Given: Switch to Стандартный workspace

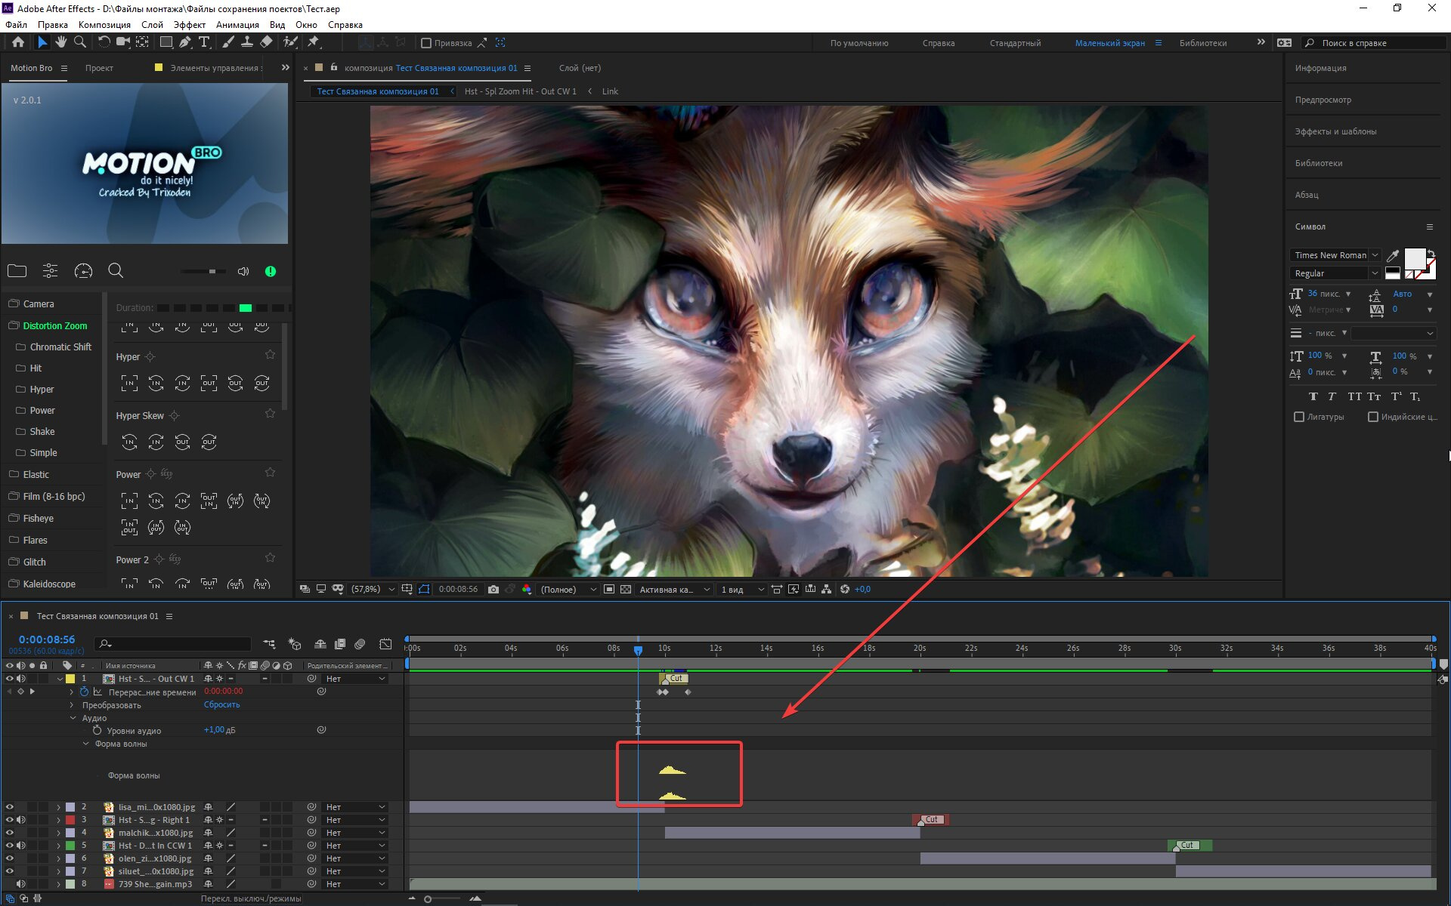Looking at the screenshot, I should (1015, 43).
